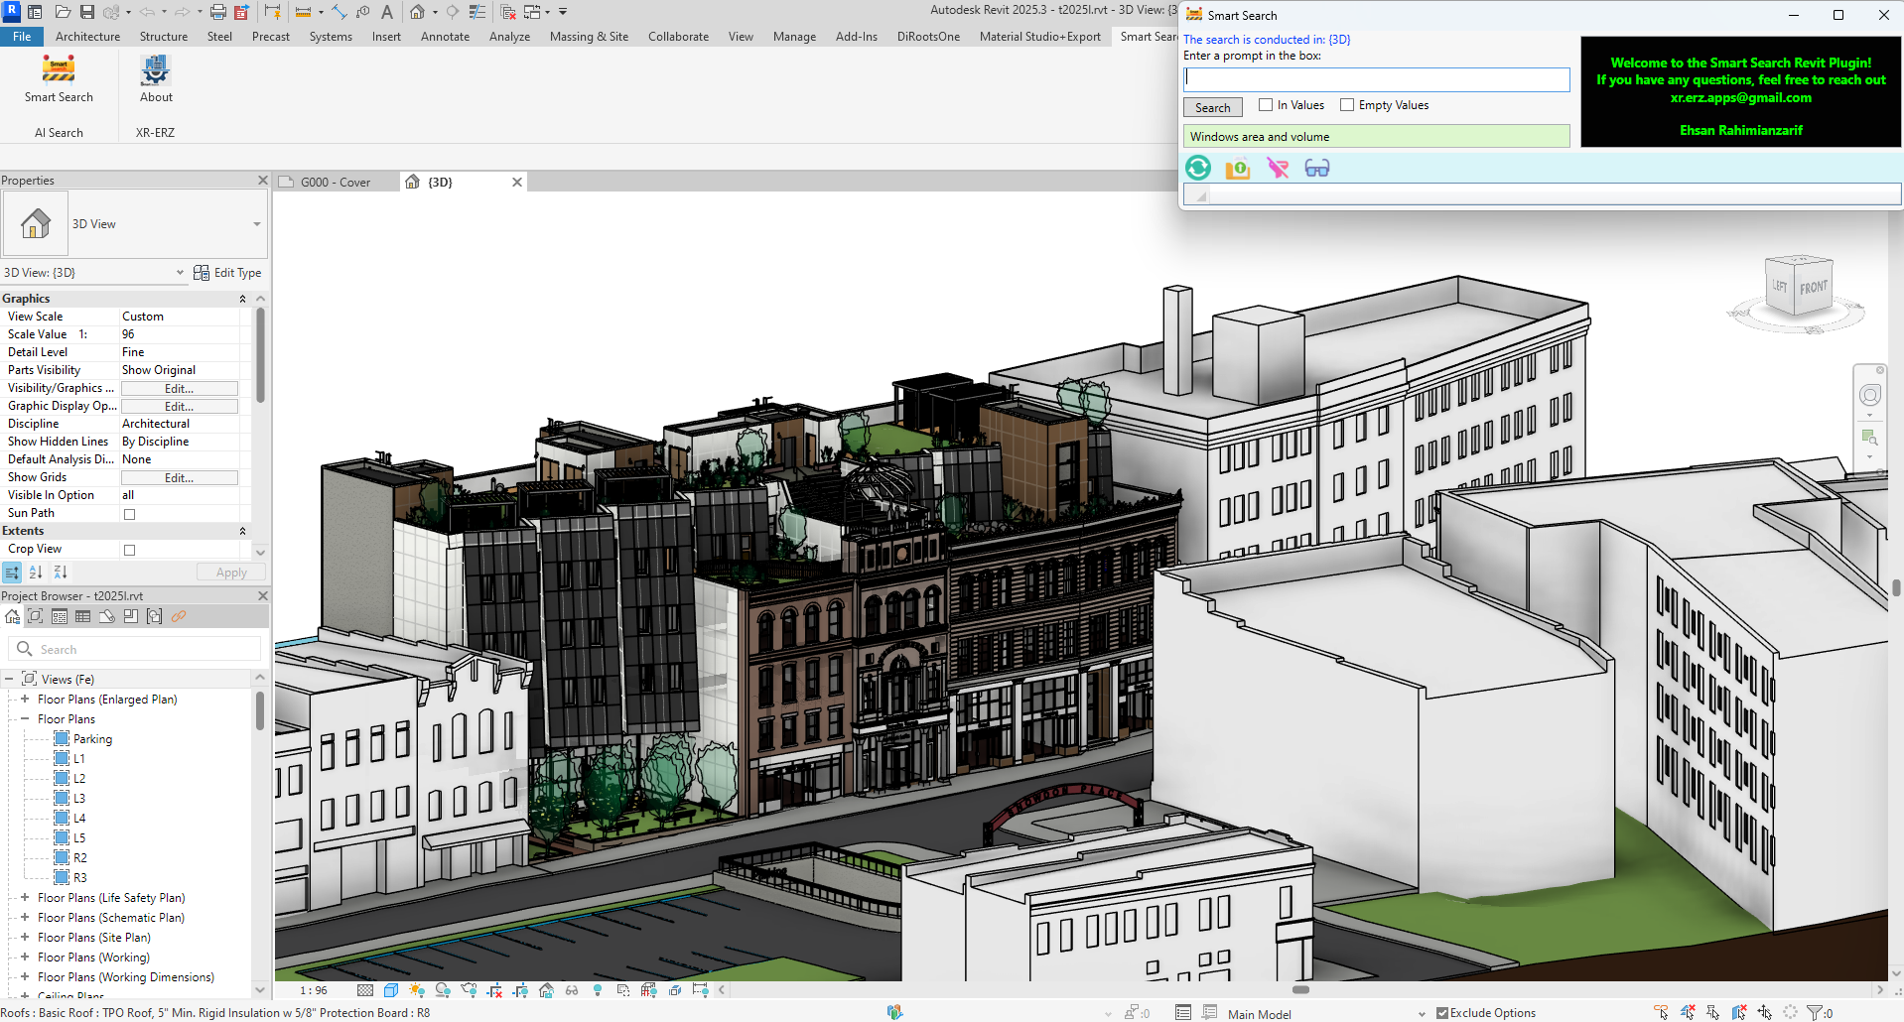Click the Edit Type button

(x=228, y=273)
